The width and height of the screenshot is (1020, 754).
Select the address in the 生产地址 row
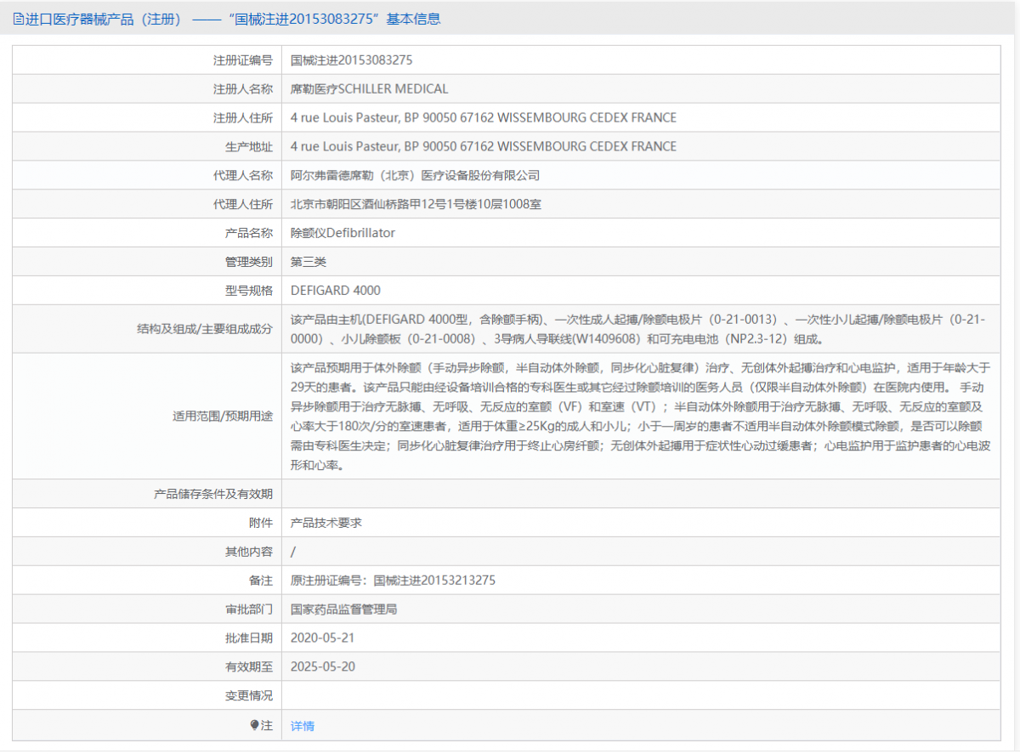[x=484, y=147]
